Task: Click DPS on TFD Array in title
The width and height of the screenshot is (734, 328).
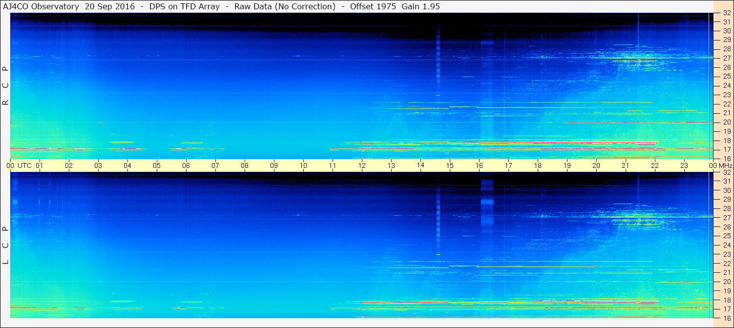Action: coord(185,7)
